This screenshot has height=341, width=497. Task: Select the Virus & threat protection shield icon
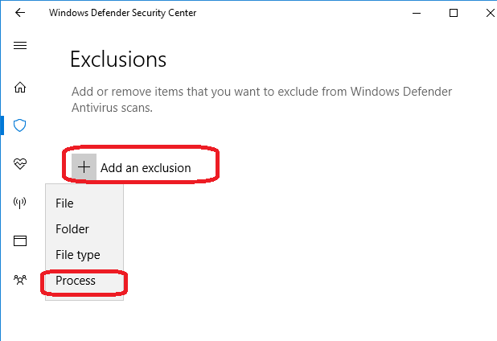click(19, 125)
